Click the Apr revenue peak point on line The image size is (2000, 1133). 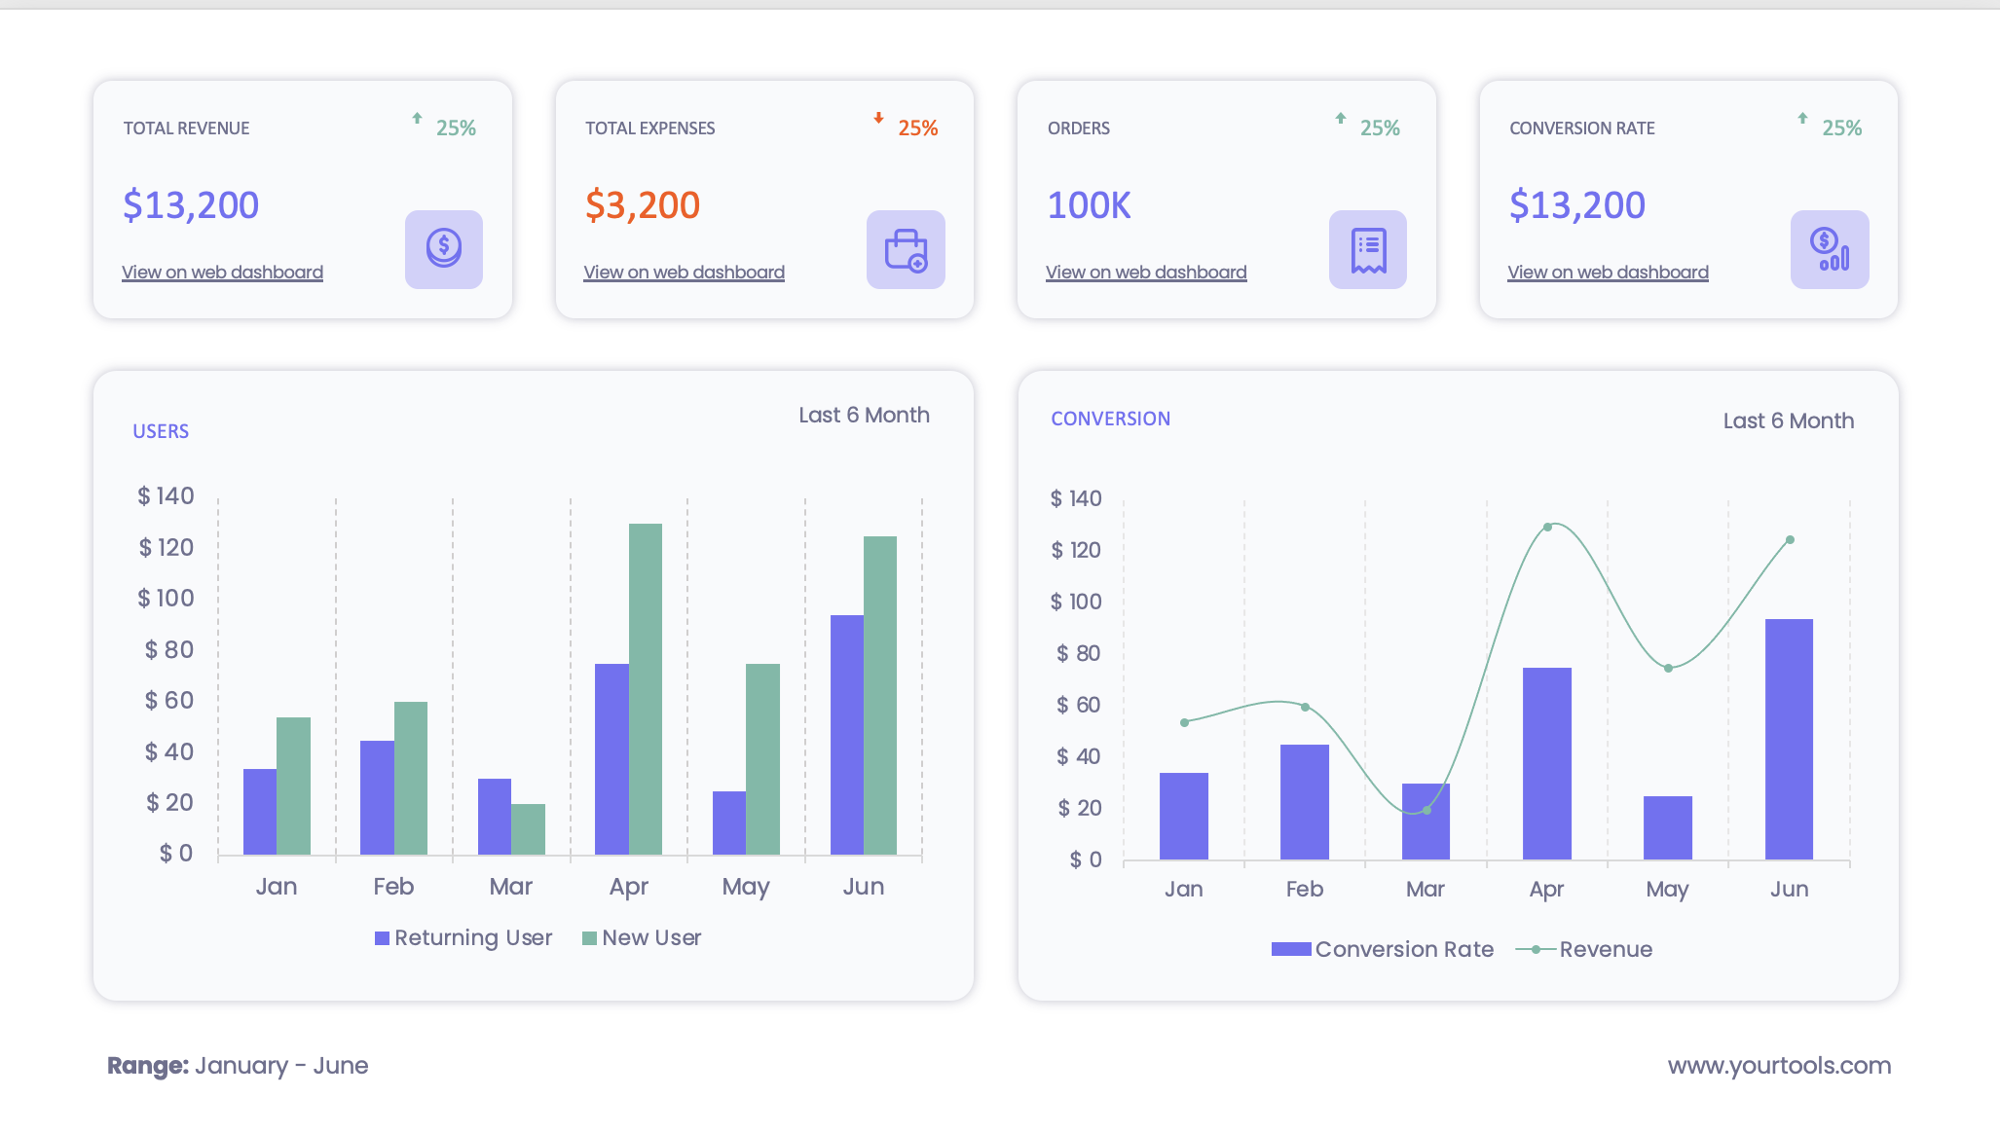click(1547, 528)
